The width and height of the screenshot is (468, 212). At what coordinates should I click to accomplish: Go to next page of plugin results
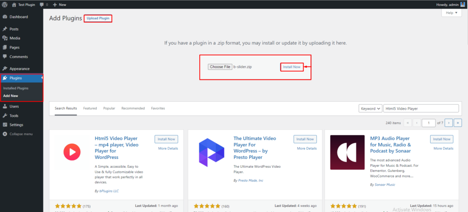(449, 123)
